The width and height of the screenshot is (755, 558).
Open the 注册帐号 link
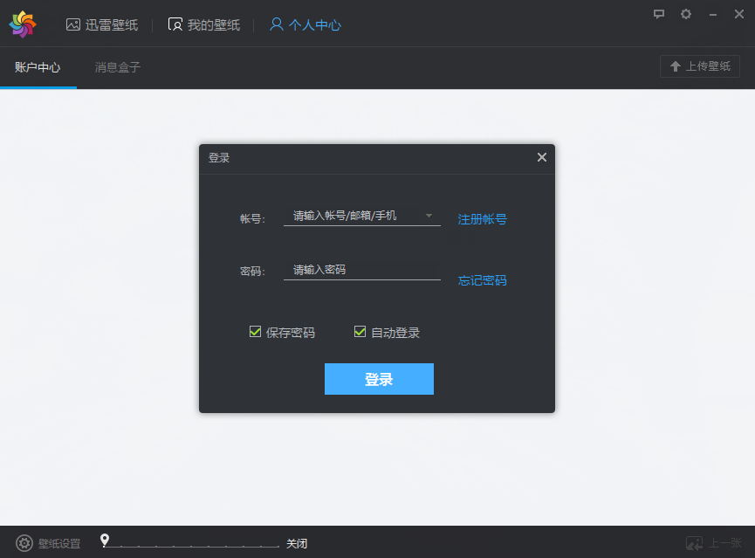(481, 219)
